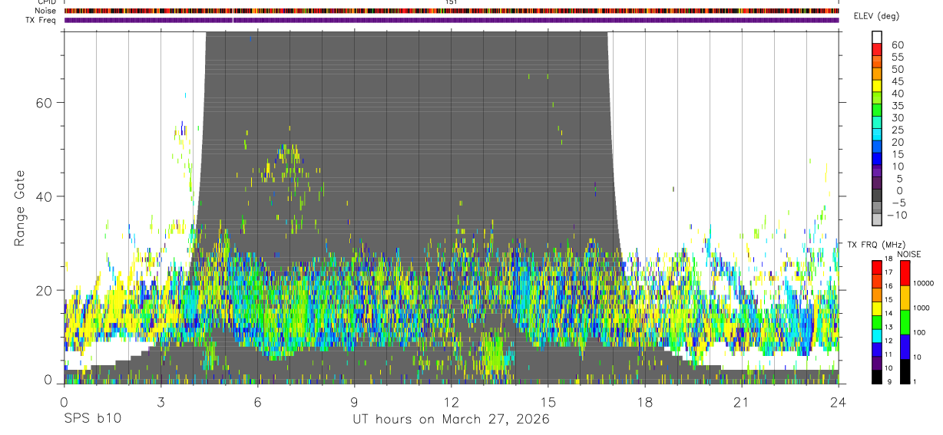Click the x-axis tick label '12'
This screenshot has width=943, height=435.
click(x=451, y=401)
